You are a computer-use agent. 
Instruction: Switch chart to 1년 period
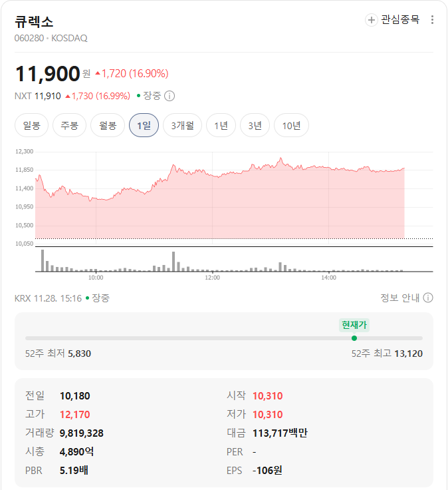221,125
